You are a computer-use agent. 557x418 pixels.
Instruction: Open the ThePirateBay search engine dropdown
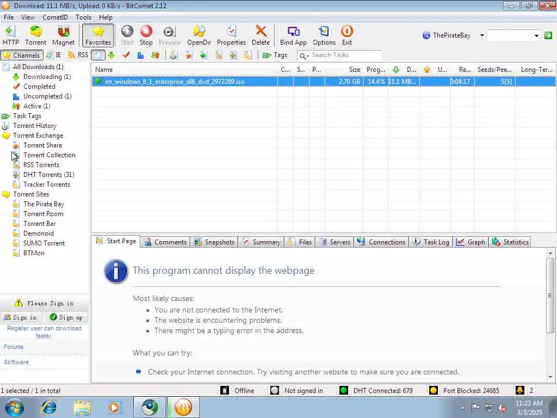482,35
